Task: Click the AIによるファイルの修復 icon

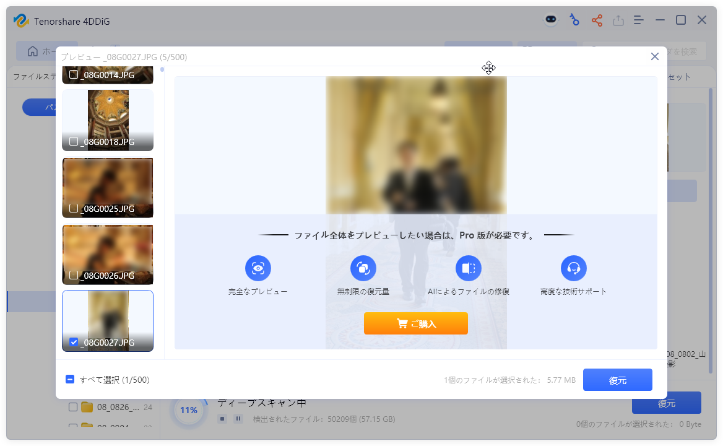Action: point(469,268)
